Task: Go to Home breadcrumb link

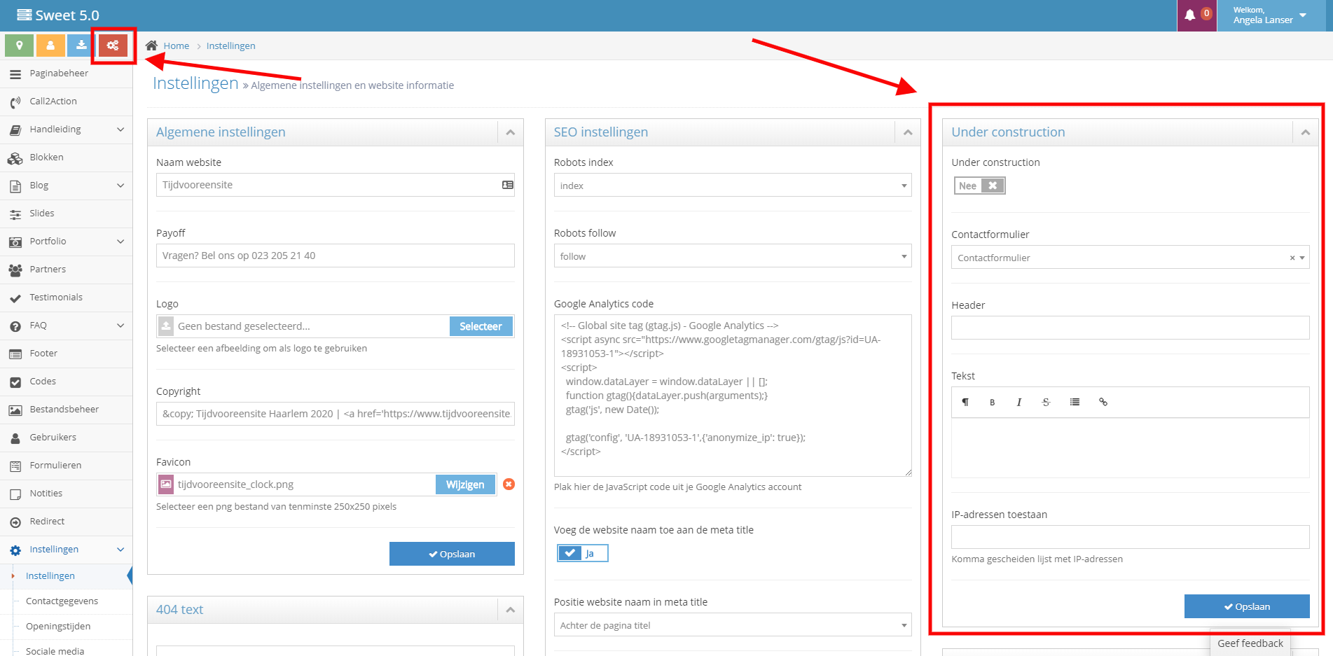Action: [177, 46]
